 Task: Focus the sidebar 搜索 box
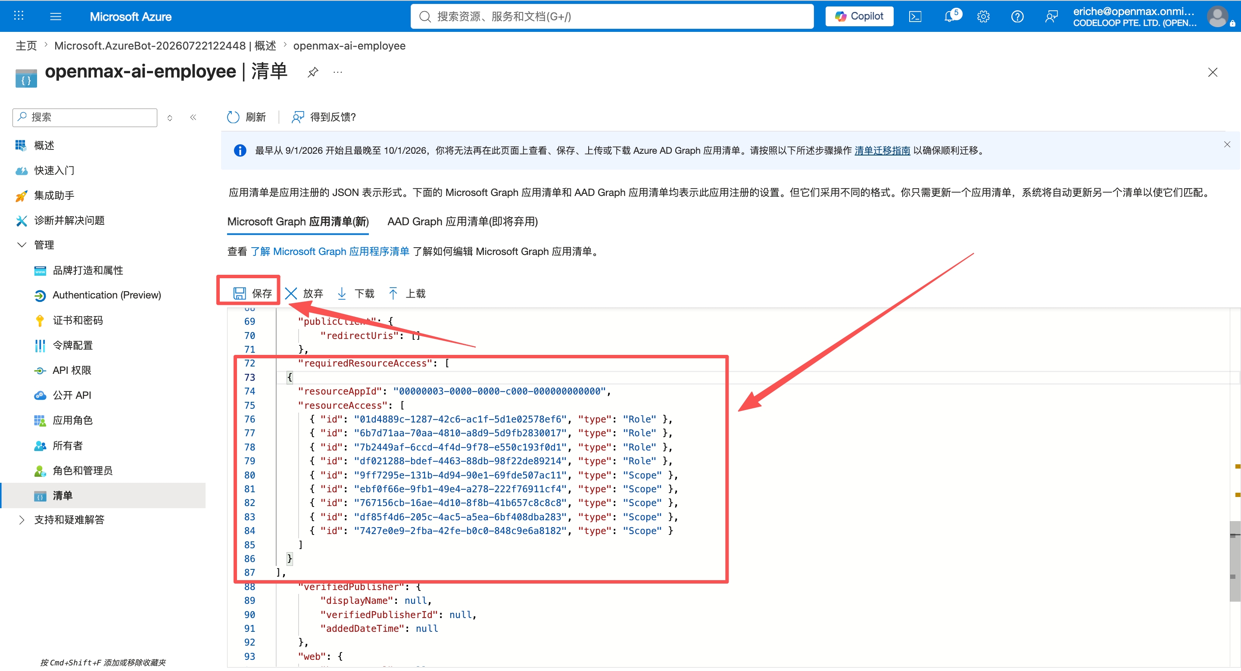[x=85, y=117]
